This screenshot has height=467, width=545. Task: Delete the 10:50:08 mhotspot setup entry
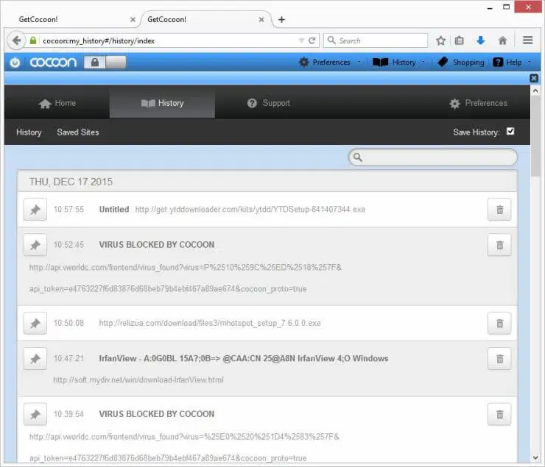(499, 324)
